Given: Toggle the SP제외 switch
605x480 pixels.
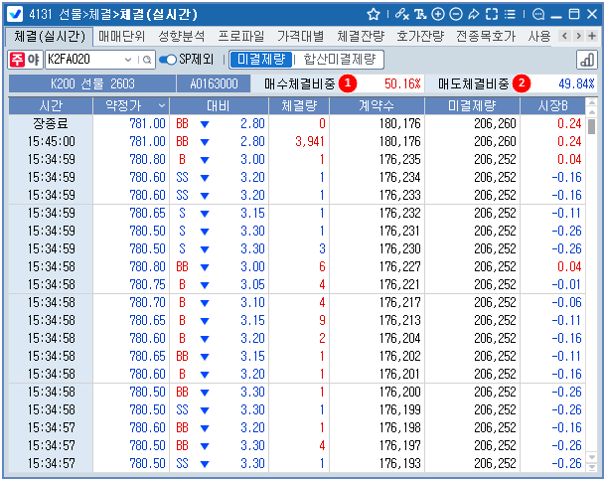Looking at the screenshot, I should click(168, 60).
